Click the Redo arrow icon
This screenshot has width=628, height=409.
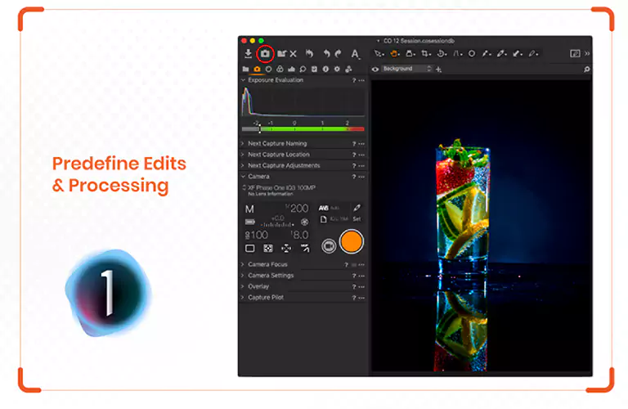(x=339, y=54)
